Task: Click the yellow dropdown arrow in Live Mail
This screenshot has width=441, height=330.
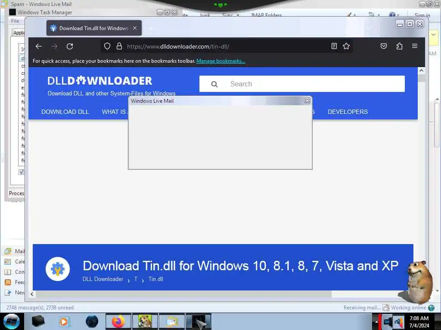Action: coord(434,35)
